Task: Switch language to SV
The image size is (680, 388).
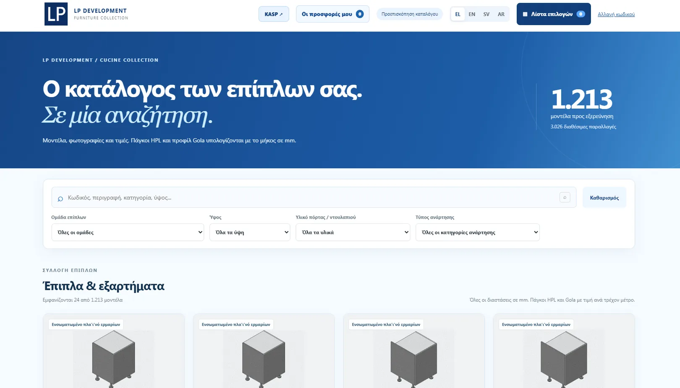Action: [x=486, y=14]
